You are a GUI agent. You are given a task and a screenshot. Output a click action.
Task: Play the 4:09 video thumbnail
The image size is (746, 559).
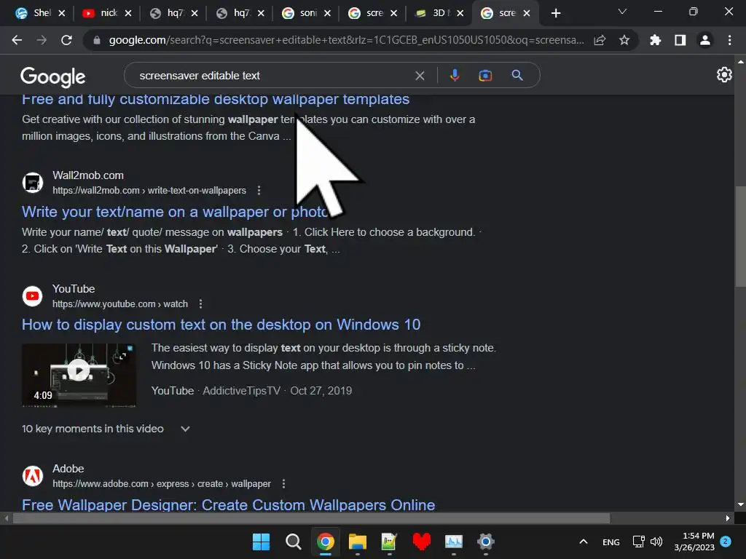tap(79, 375)
